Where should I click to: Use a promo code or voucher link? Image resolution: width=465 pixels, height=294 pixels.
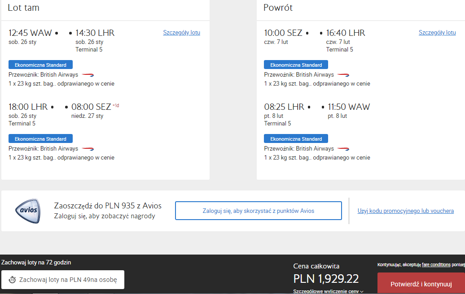click(x=405, y=211)
